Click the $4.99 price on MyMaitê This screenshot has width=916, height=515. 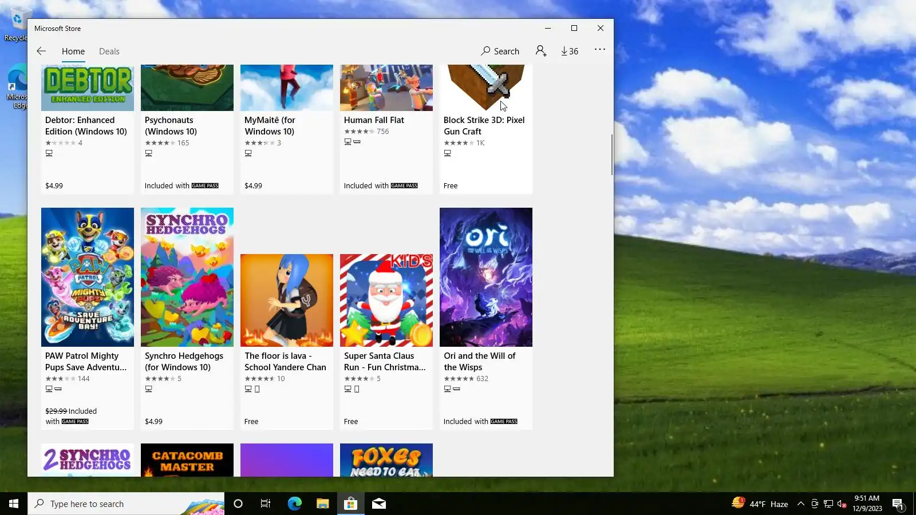[254, 186]
